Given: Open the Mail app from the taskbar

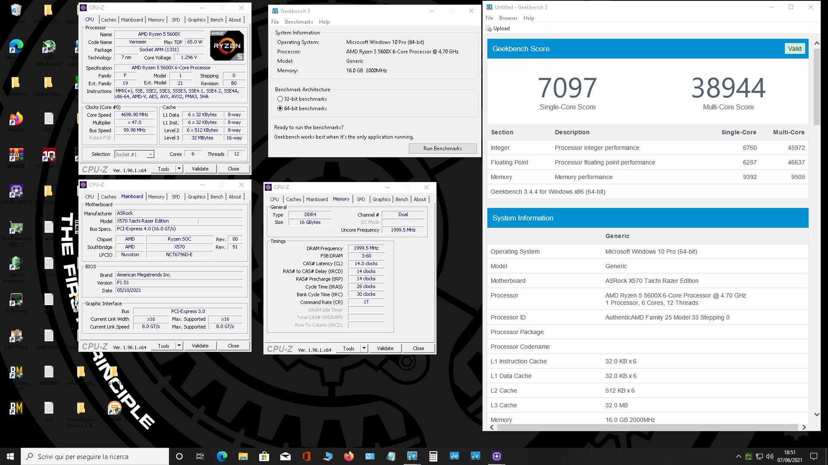Looking at the screenshot, I should click(x=285, y=456).
